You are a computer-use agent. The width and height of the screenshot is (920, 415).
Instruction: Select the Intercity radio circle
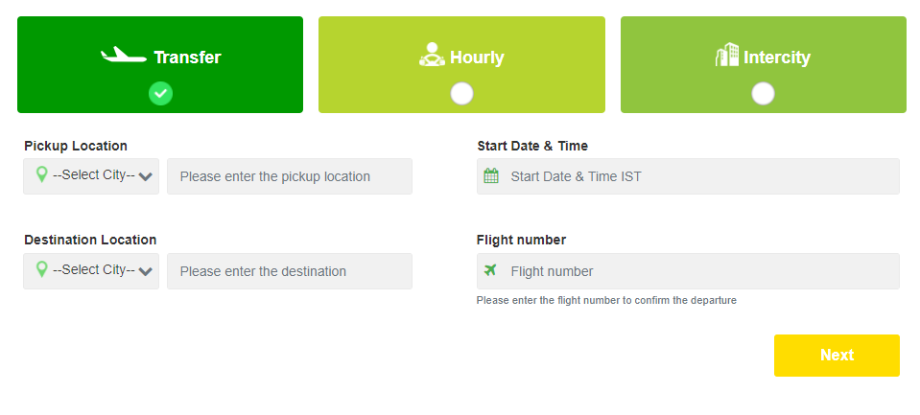[763, 94]
